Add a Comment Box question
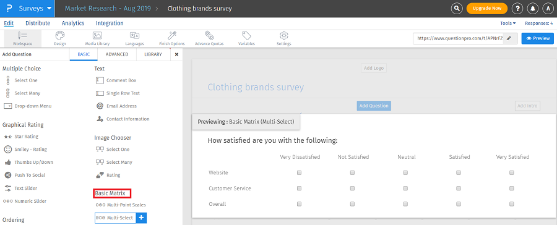 point(116,80)
